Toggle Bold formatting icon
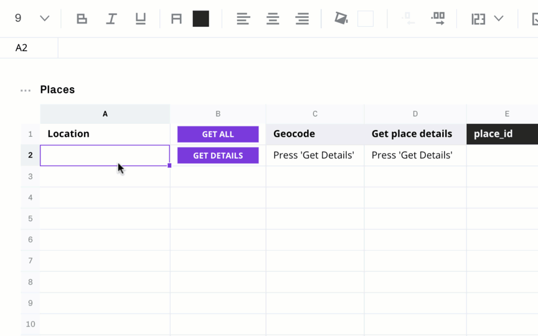Image resolution: width=538 pixels, height=336 pixels. 82,19
